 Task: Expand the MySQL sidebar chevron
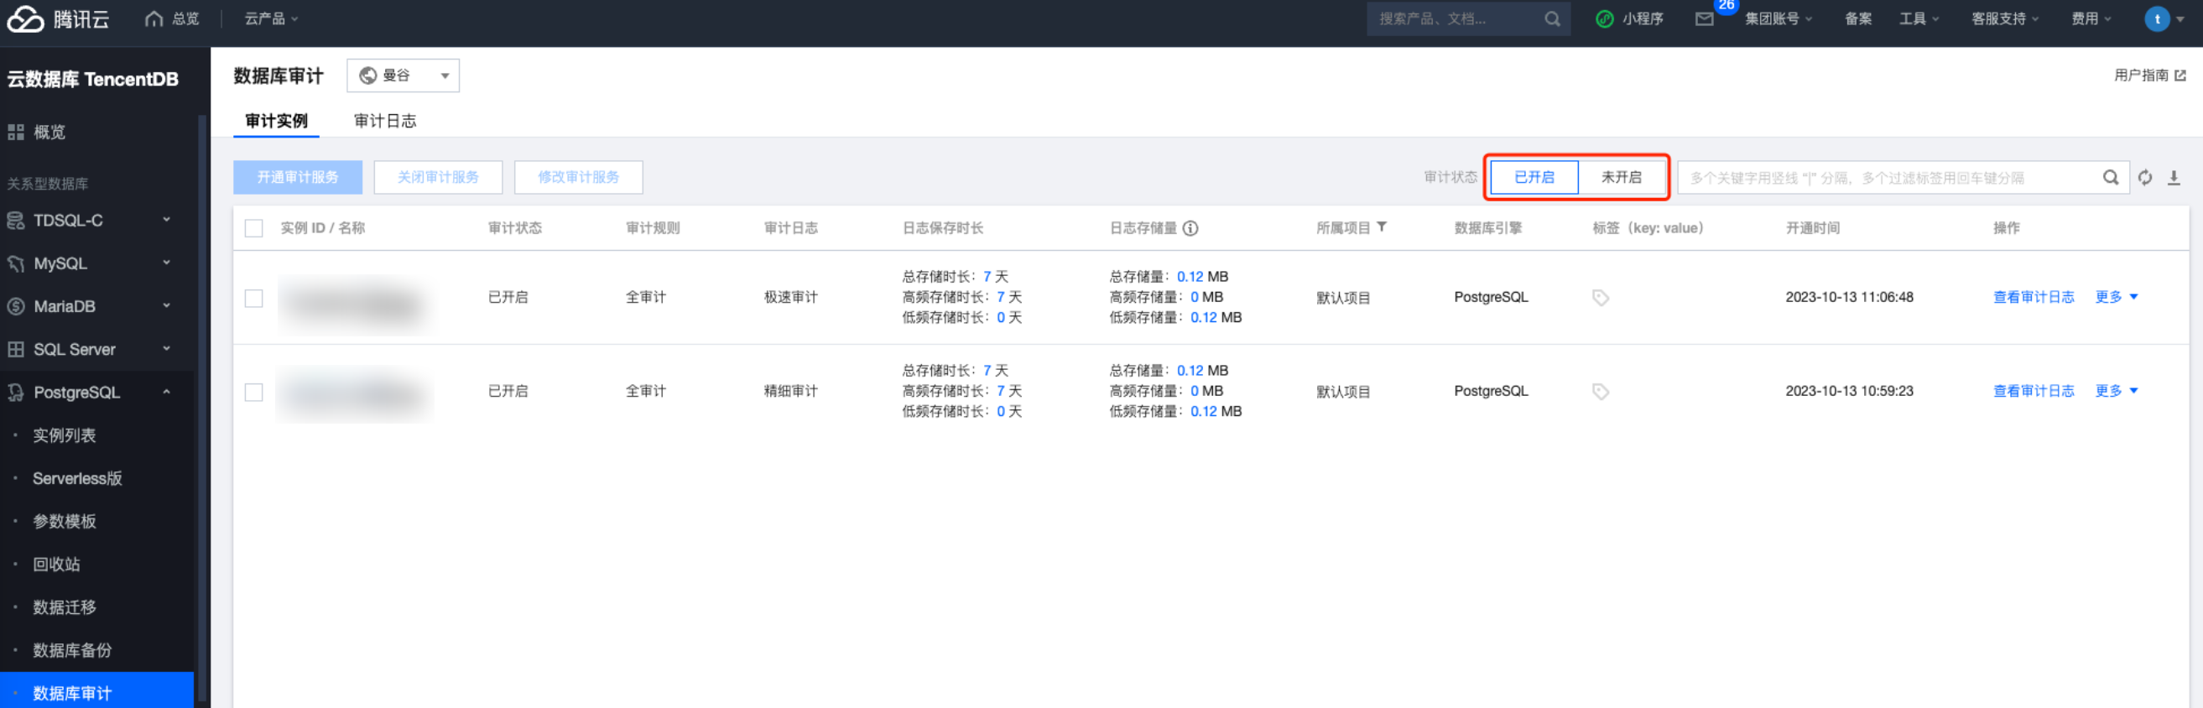(166, 263)
